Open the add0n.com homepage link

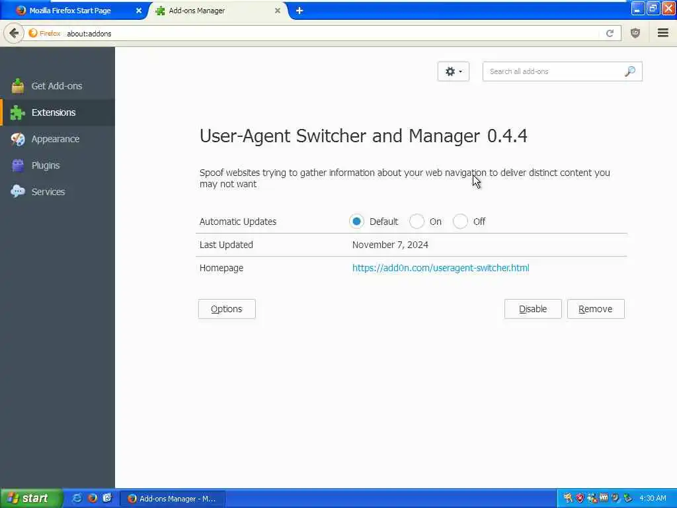440,268
